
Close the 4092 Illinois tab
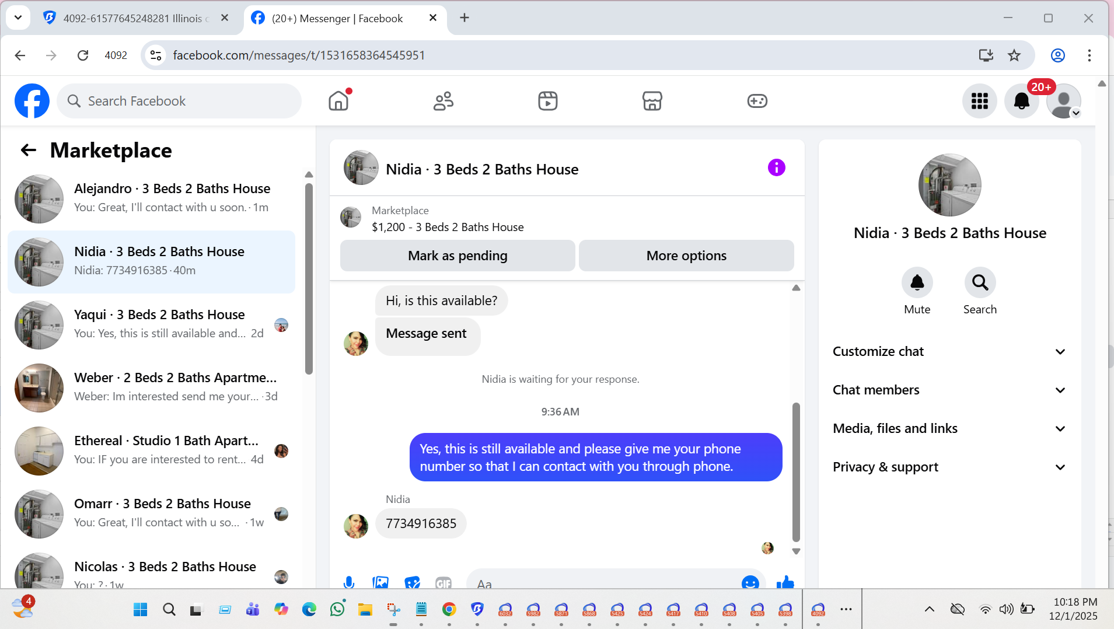pyautogui.click(x=225, y=18)
